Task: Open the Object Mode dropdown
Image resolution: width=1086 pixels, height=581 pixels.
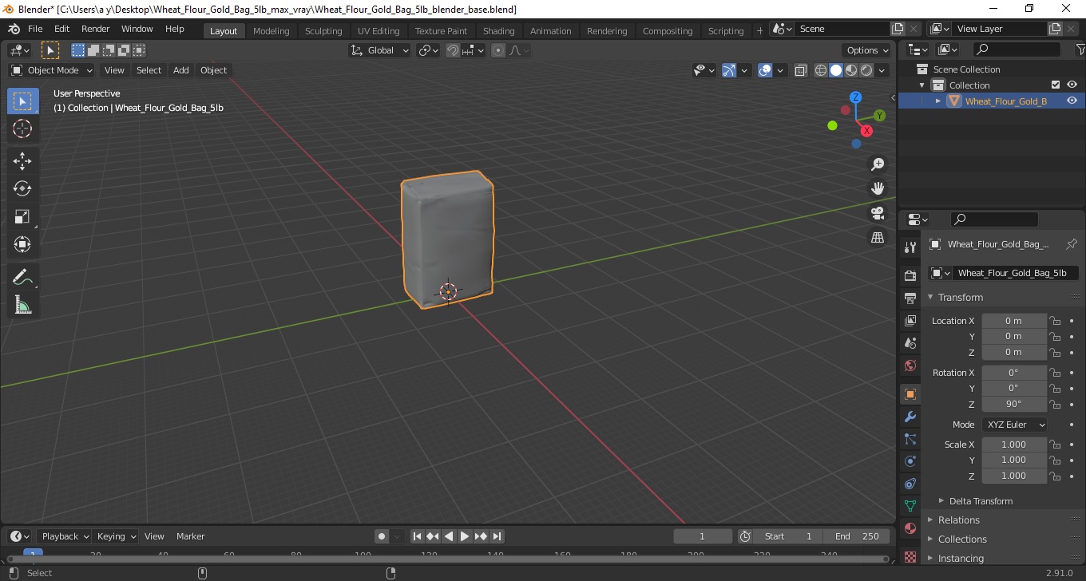Action: pyautogui.click(x=52, y=70)
